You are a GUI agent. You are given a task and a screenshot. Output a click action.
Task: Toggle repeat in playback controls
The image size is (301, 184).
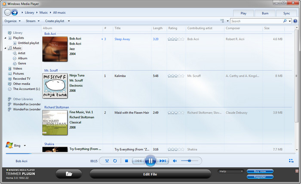click(x=115, y=161)
